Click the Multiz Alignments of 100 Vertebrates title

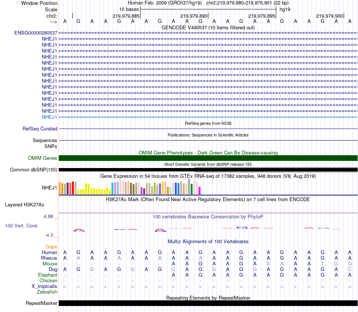[208, 242]
